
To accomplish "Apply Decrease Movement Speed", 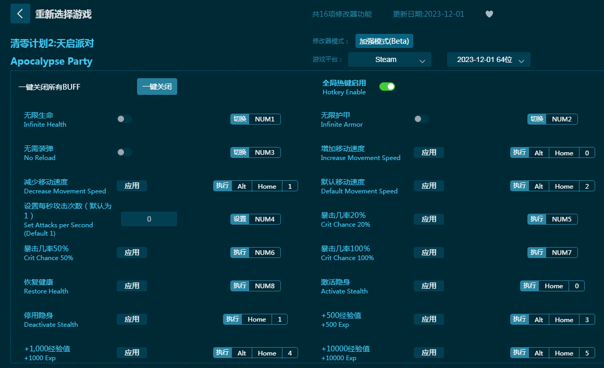I will 132,186.
